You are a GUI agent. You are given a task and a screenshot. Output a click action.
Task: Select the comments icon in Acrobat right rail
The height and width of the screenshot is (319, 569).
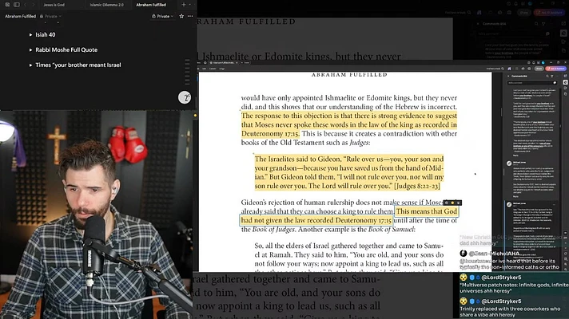click(565, 83)
